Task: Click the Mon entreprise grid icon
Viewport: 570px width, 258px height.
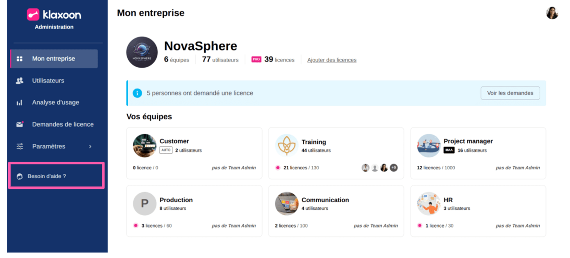Action: [20, 59]
